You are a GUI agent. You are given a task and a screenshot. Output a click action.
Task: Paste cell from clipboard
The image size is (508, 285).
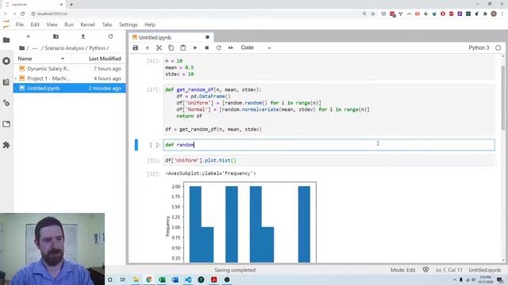[183, 47]
